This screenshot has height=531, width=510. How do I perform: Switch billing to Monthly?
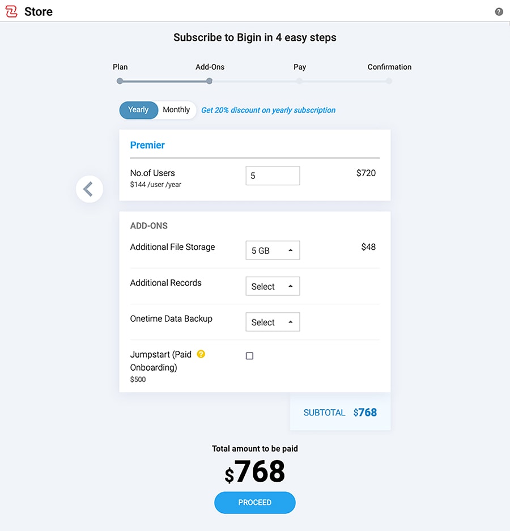[176, 109]
